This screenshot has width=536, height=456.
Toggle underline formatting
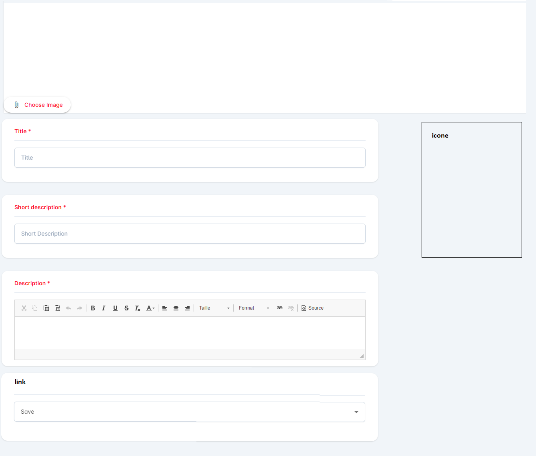pyautogui.click(x=115, y=308)
